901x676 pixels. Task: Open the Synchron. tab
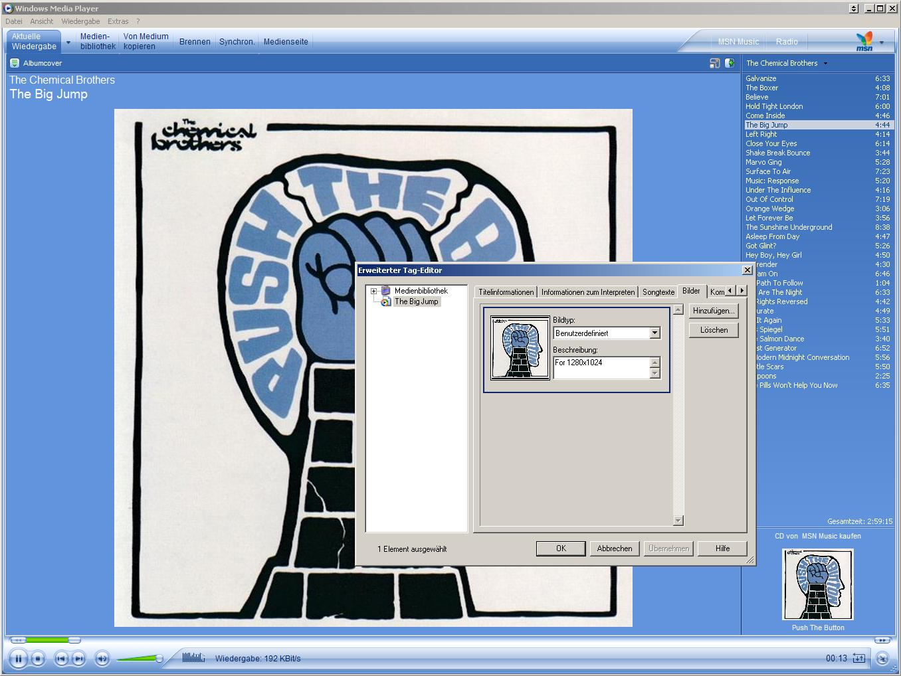(x=237, y=41)
